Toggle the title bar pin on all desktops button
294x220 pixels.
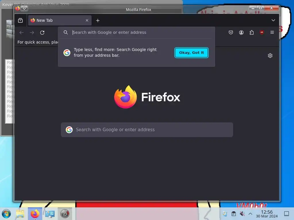coord(24,8)
